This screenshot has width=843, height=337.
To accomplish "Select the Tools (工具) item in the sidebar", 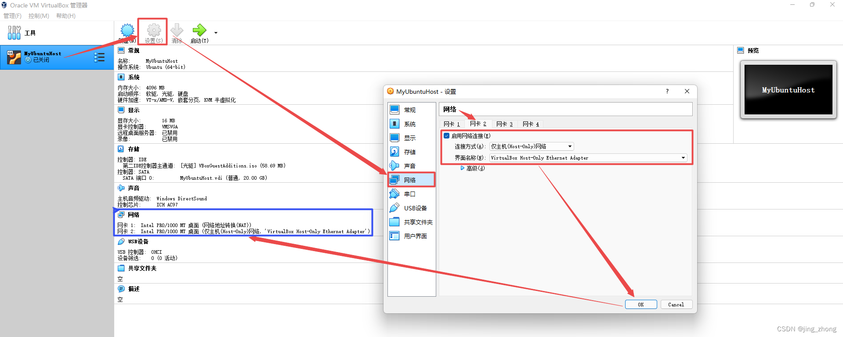I will pyautogui.click(x=57, y=33).
